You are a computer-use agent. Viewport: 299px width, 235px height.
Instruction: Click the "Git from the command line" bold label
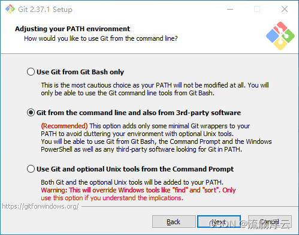138,113
